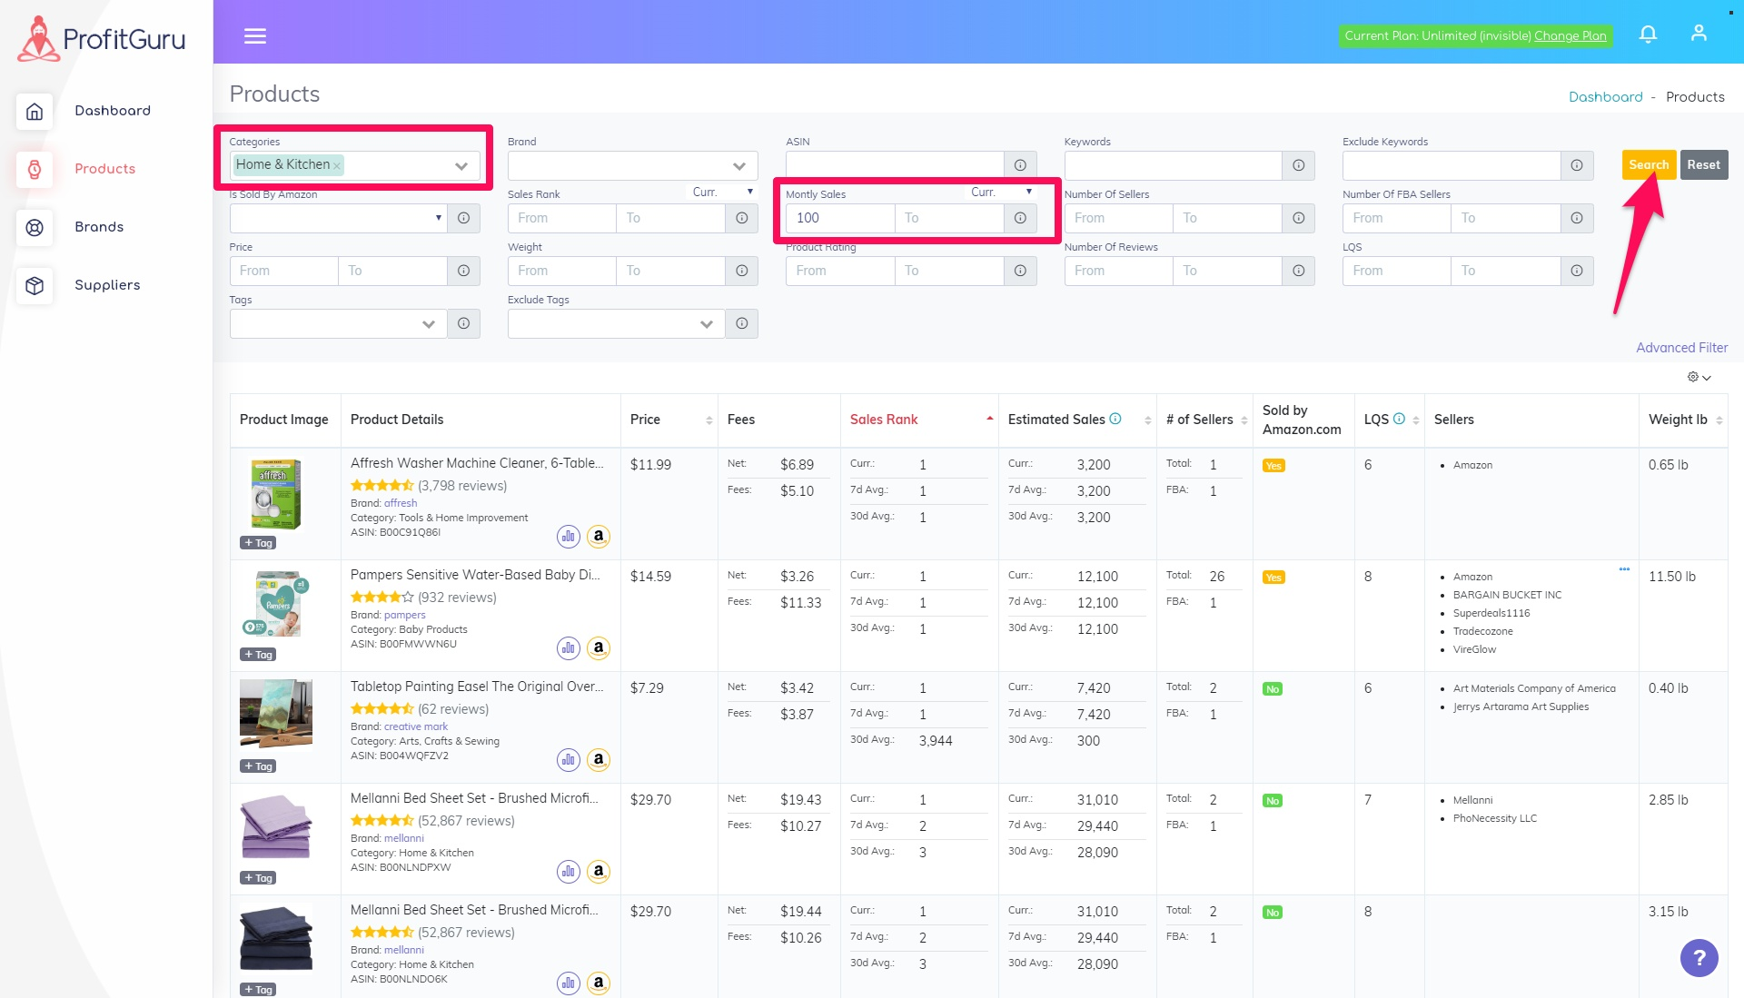The height and width of the screenshot is (998, 1744).
Task: Open the Advanced Filter link
Action: pos(1681,348)
